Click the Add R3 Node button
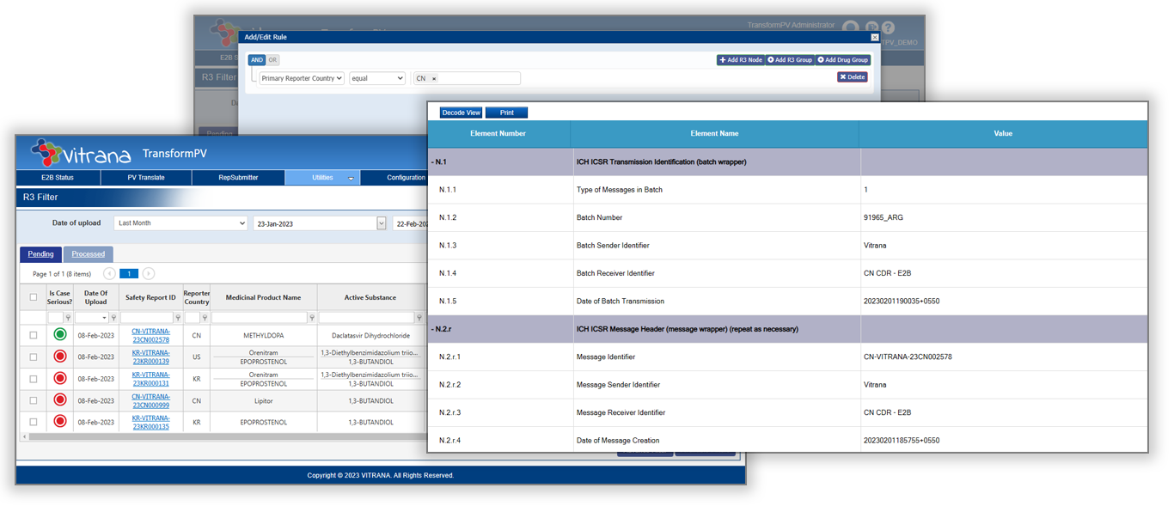 [x=740, y=60]
